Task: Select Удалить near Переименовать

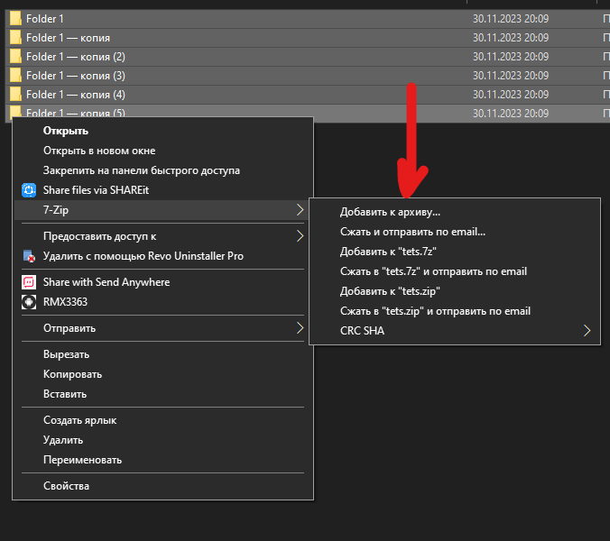Action: (x=63, y=440)
